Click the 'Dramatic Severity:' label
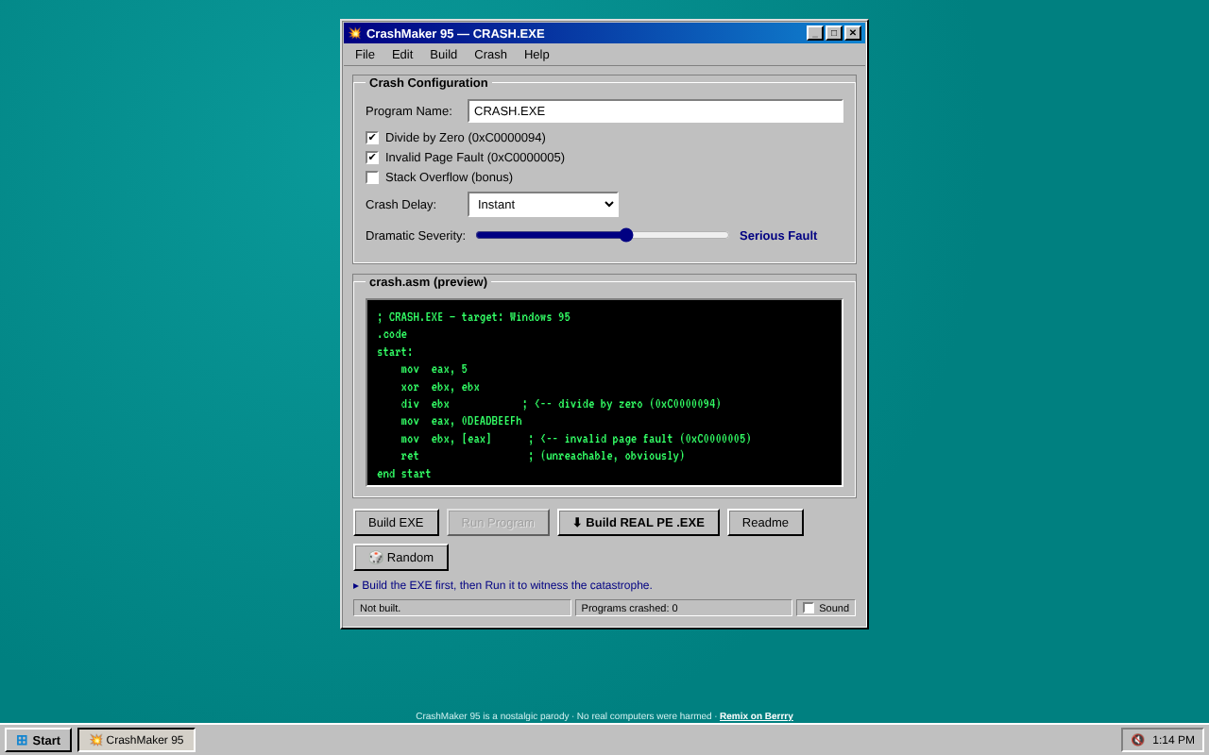The height and width of the screenshot is (755, 1209). point(416,236)
